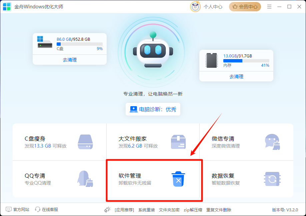This screenshot has height=216, width=306.
Task: Click the 深度微信清理 subtitle
Action: tap(226, 146)
